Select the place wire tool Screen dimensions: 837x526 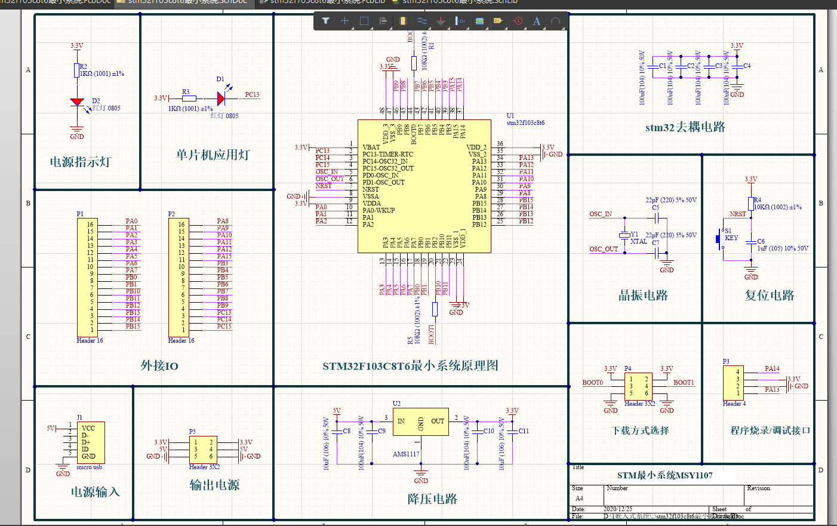coord(421,21)
